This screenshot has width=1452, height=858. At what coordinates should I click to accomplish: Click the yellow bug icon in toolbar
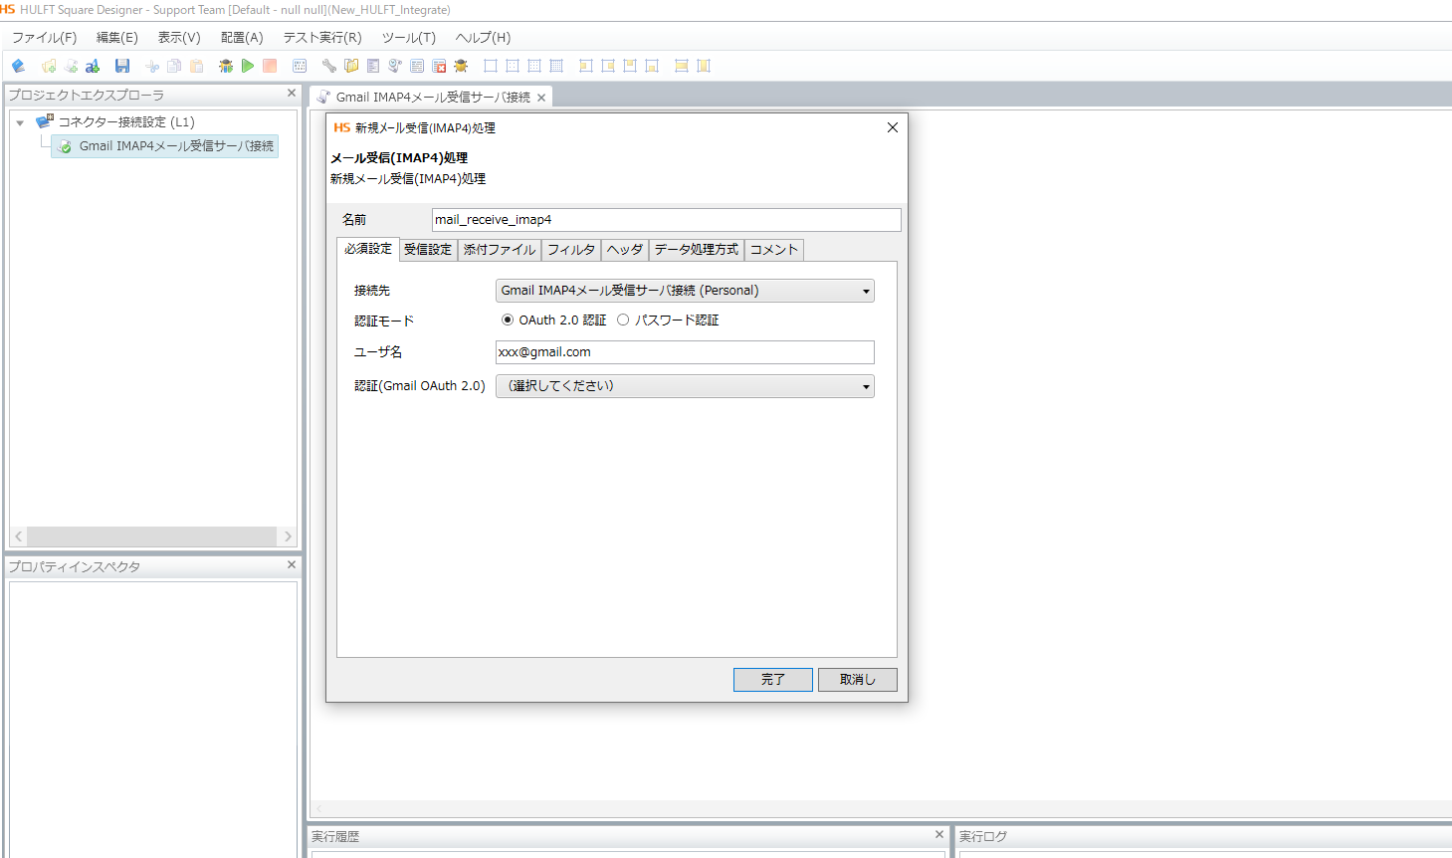(x=461, y=66)
